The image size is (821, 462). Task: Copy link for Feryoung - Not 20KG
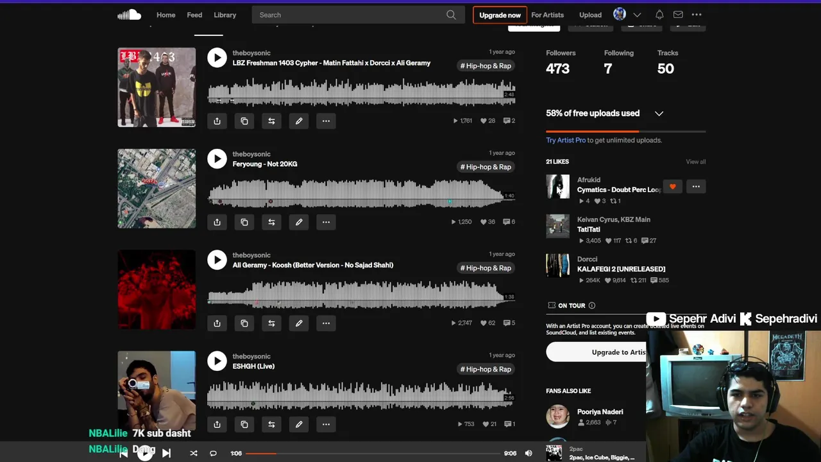pos(244,222)
